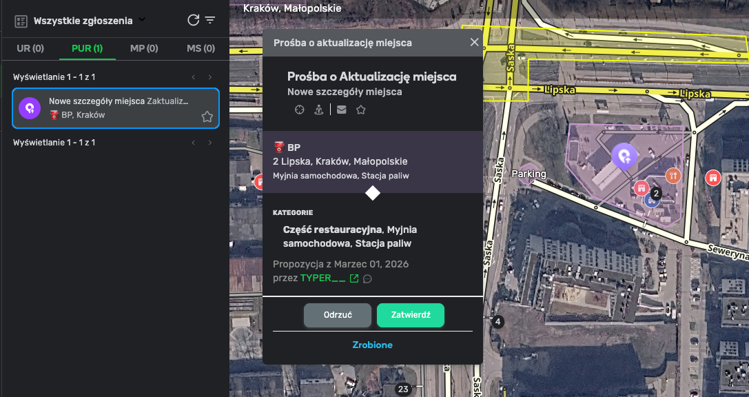
Task: Reject the update with 'Odrzuć' button
Action: point(338,315)
